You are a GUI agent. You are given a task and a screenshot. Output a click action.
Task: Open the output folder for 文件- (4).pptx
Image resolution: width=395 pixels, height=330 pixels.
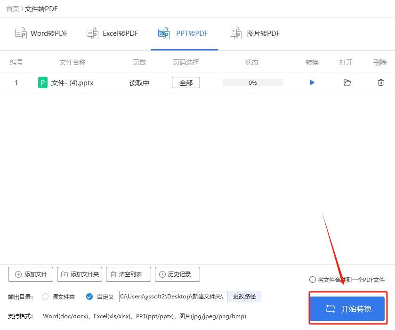[347, 82]
